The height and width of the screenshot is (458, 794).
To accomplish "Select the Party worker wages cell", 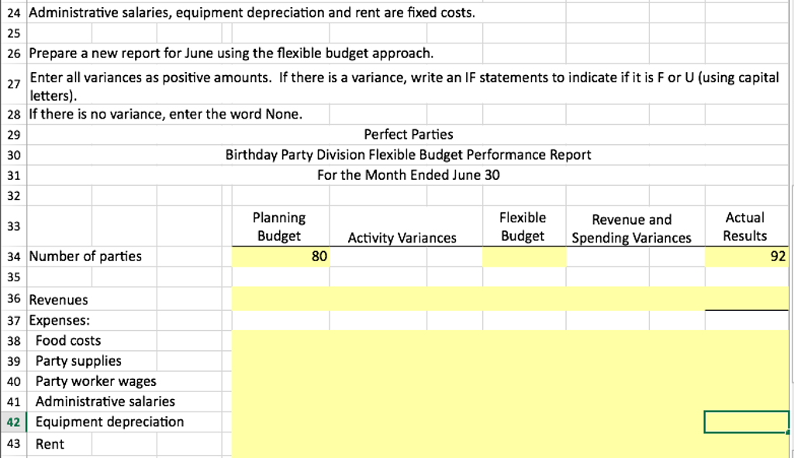I will [x=93, y=381].
